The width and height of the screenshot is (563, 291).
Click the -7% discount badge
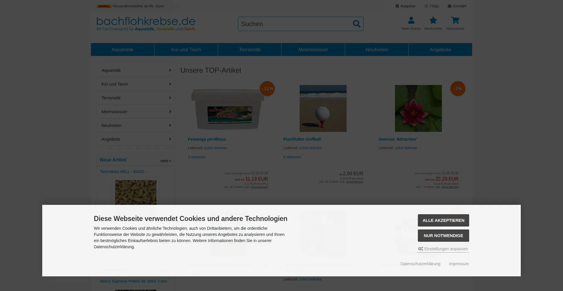point(458,89)
